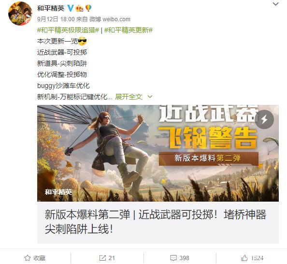The width and height of the screenshot is (287, 264).
Task: Open the 飞锅警告 banner image
Action: (x=158, y=153)
